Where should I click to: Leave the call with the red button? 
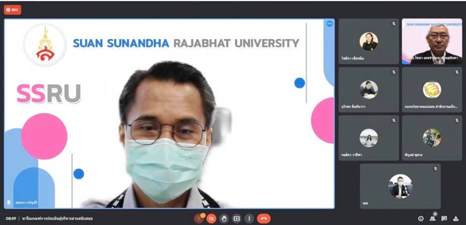[x=264, y=218]
